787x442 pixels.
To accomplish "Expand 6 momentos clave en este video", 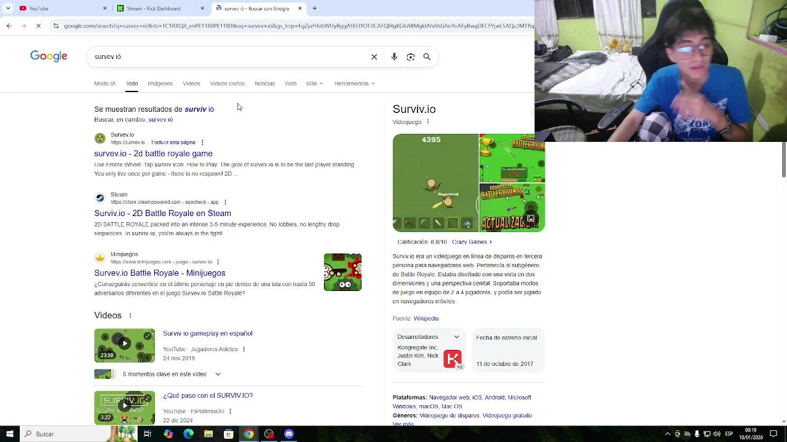I will coord(218,374).
